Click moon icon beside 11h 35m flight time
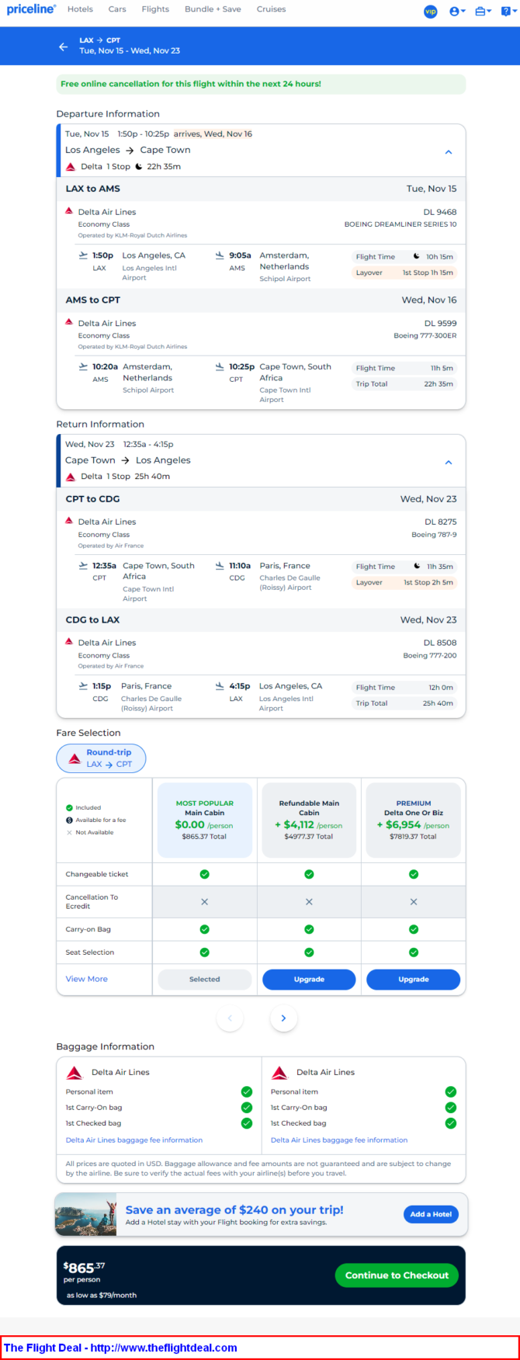The width and height of the screenshot is (520, 1360). [x=417, y=566]
